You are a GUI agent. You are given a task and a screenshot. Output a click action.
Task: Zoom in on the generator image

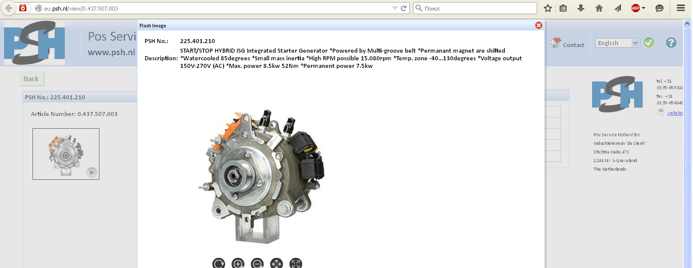pos(238,263)
